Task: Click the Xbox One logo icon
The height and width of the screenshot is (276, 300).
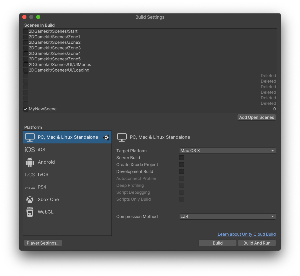Action: tap(30, 200)
